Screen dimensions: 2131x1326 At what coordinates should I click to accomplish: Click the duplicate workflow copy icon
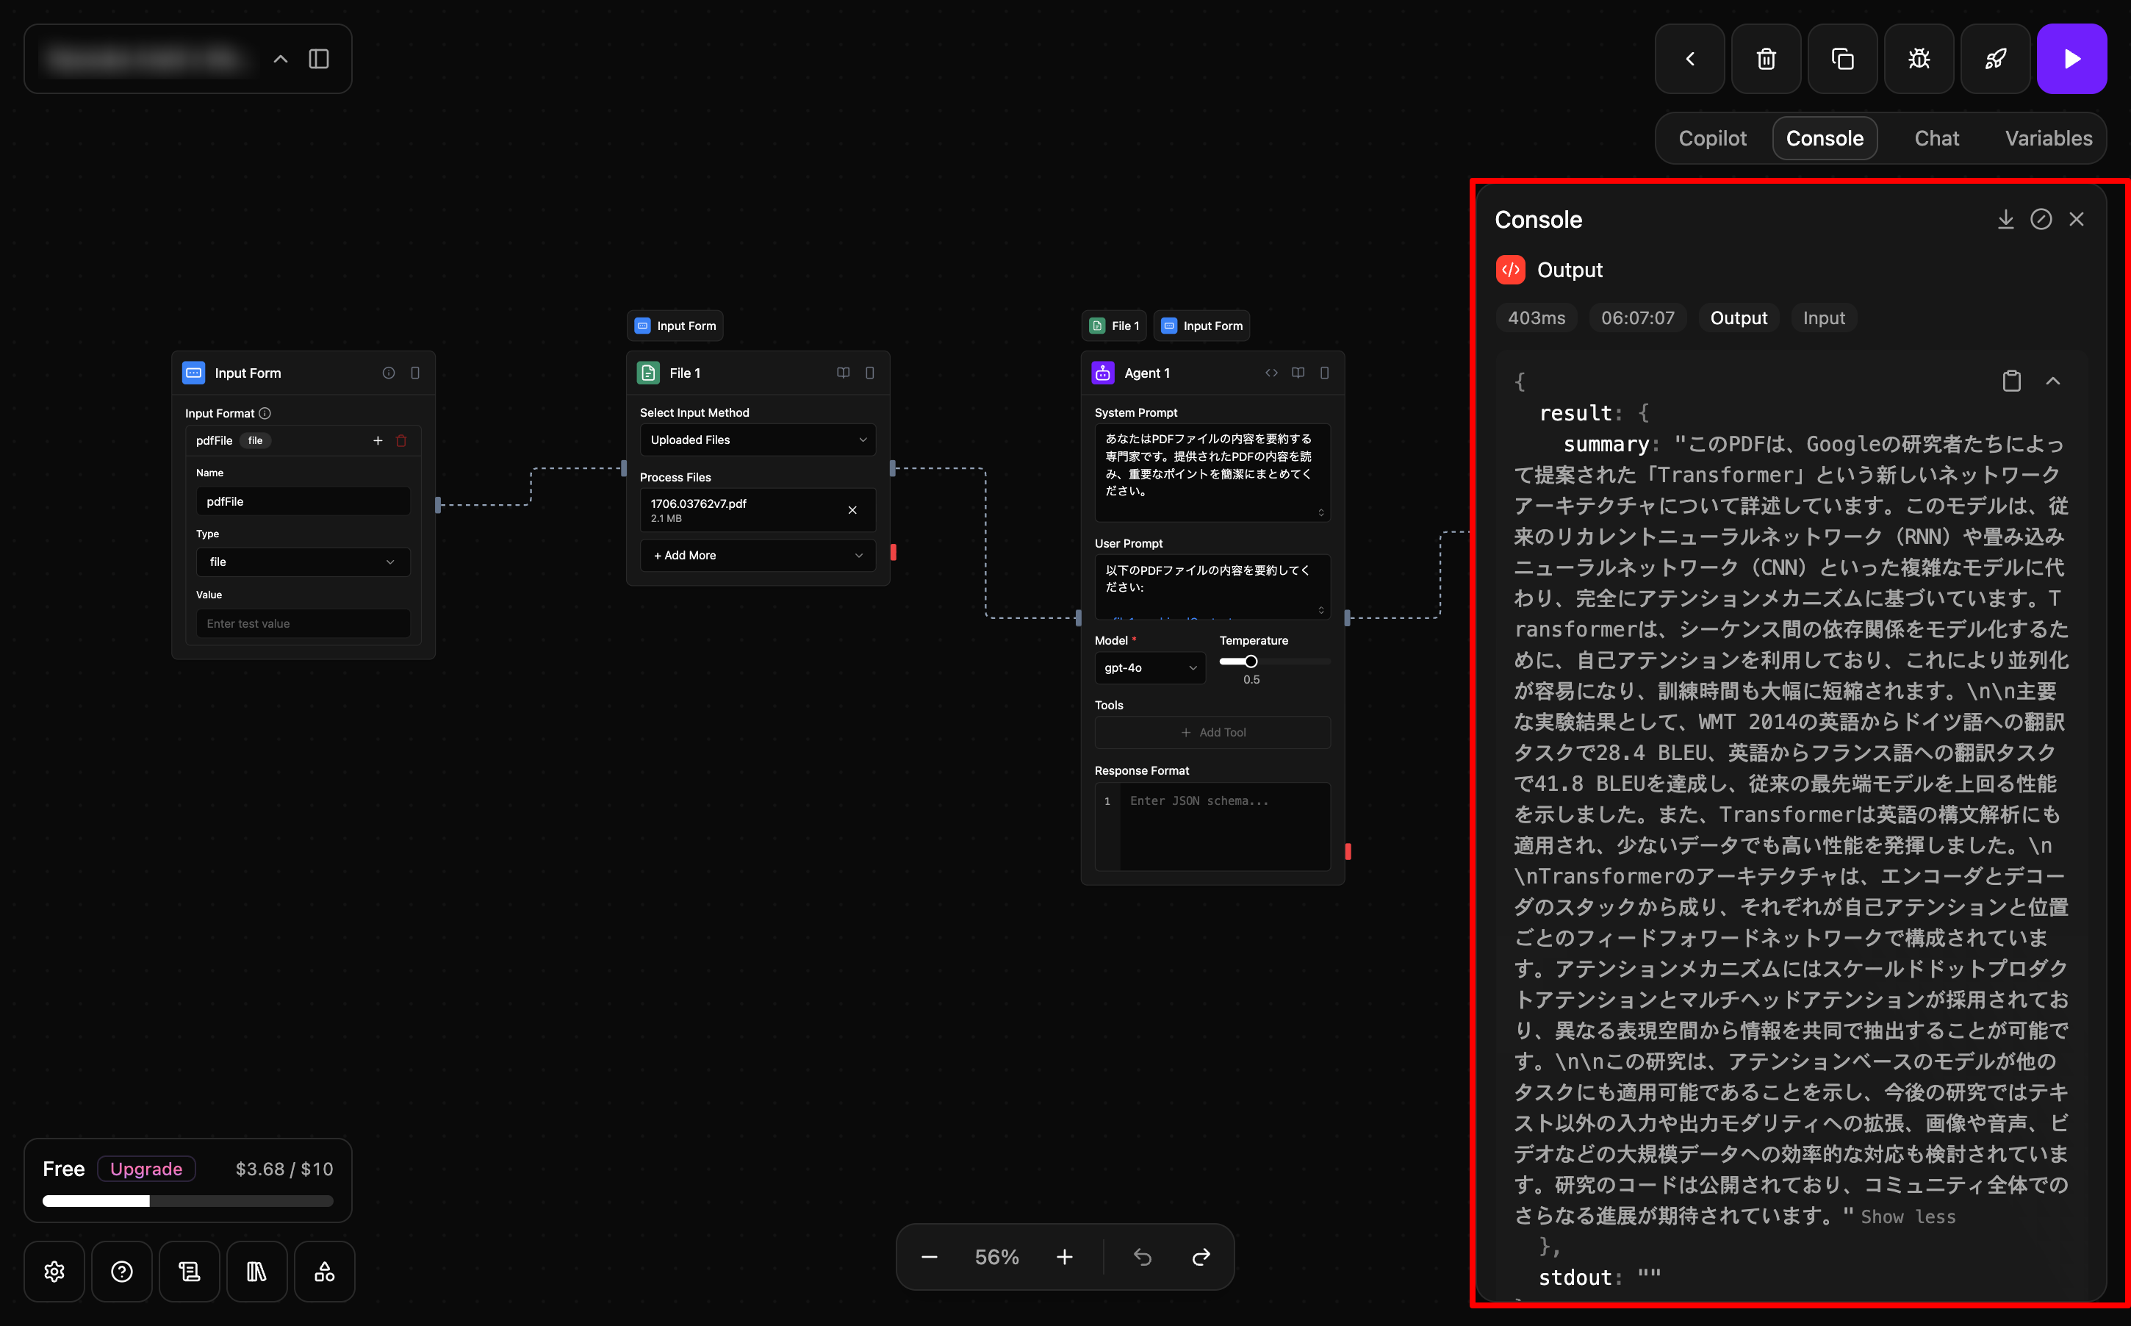click(1841, 59)
